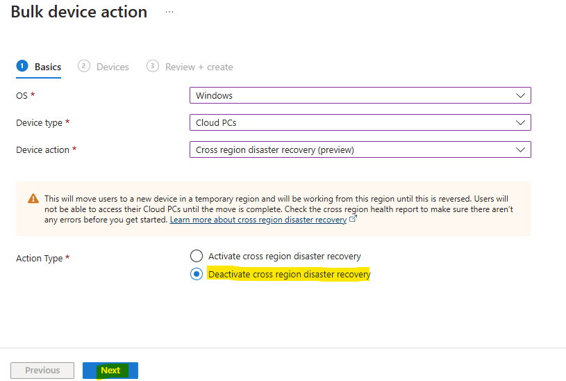
Task: Open the Device type dropdown showing Cloud PCs
Action: 360,122
